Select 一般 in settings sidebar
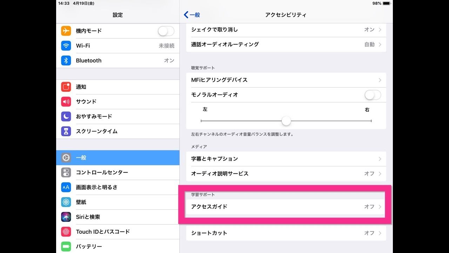This screenshot has width=449, height=253. 118,158
